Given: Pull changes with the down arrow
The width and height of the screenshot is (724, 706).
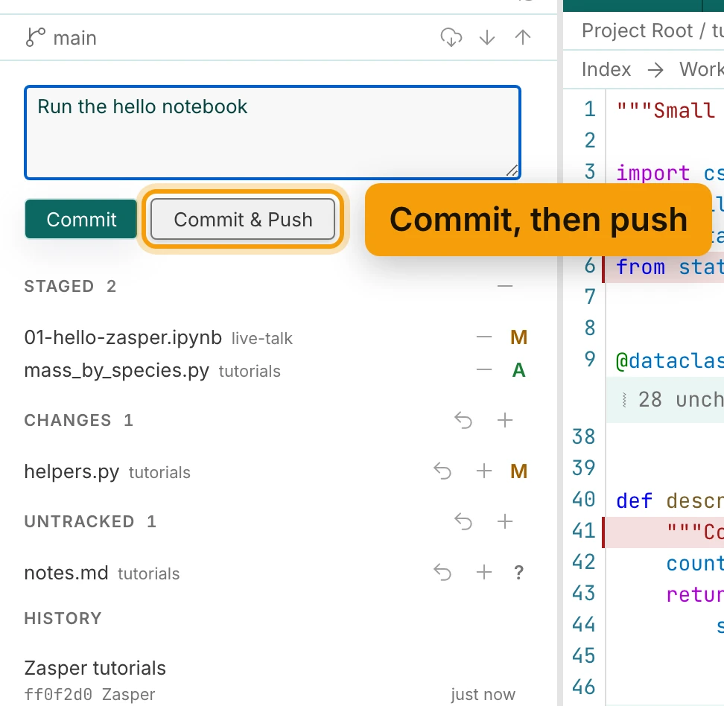Looking at the screenshot, I should coord(487,37).
